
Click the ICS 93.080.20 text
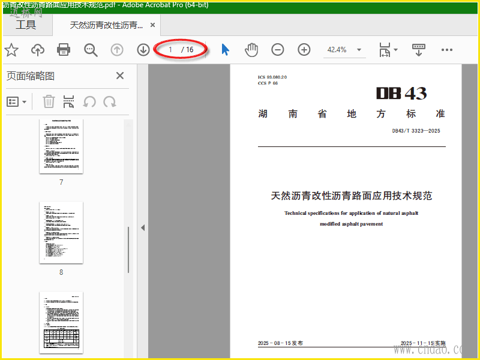coord(272,77)
